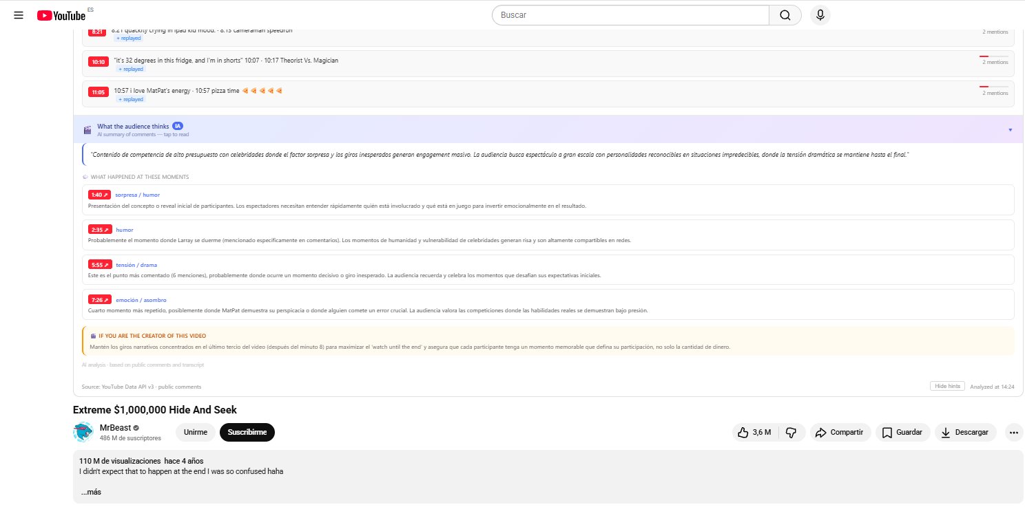The width and height of the screenshot is (1025, 507).
Task: Click the Hide hints button
Action: [947, 386]
